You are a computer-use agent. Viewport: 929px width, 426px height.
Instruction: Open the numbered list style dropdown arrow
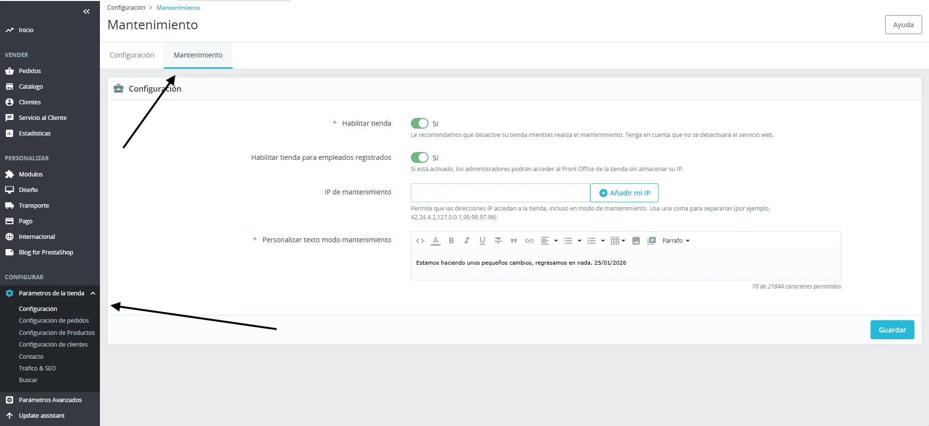click(603, 241)
